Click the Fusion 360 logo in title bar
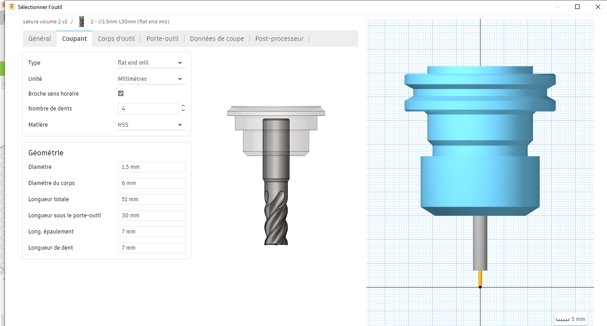 tap(12, 7)
